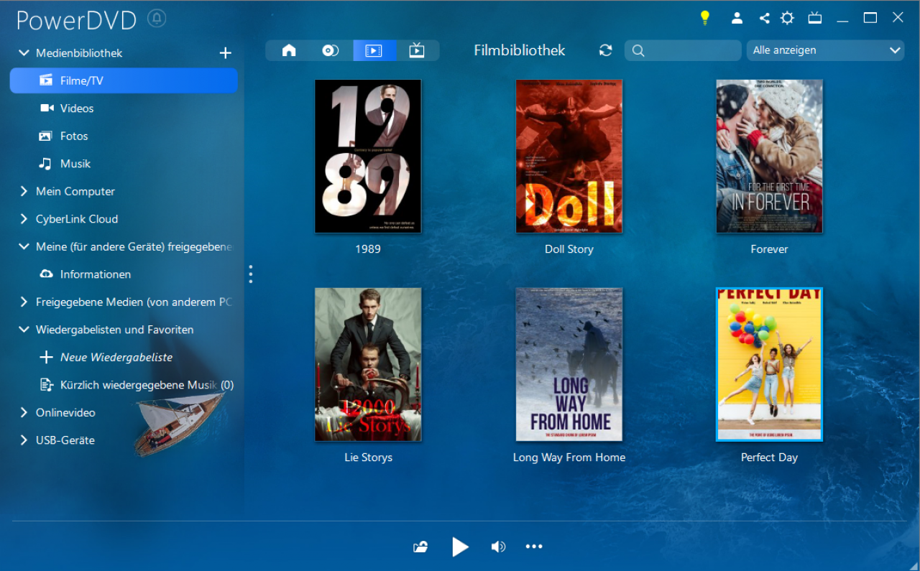Image resolution: width=920 pixels, height=571 pixels.
Task: Click the sidebar splitter three-dot handle
Action: pos(251,274)
